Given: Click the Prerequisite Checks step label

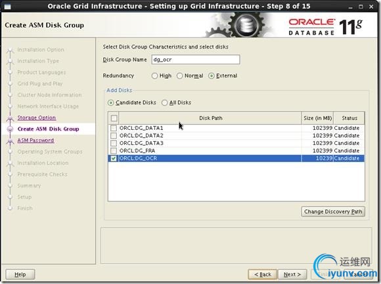Looking at the screenshot, I should (x=43, y=174).
